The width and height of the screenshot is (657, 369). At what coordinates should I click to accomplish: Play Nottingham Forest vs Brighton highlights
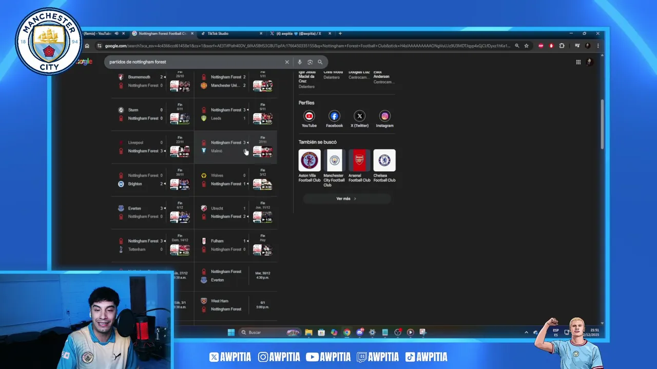(180, 184)
